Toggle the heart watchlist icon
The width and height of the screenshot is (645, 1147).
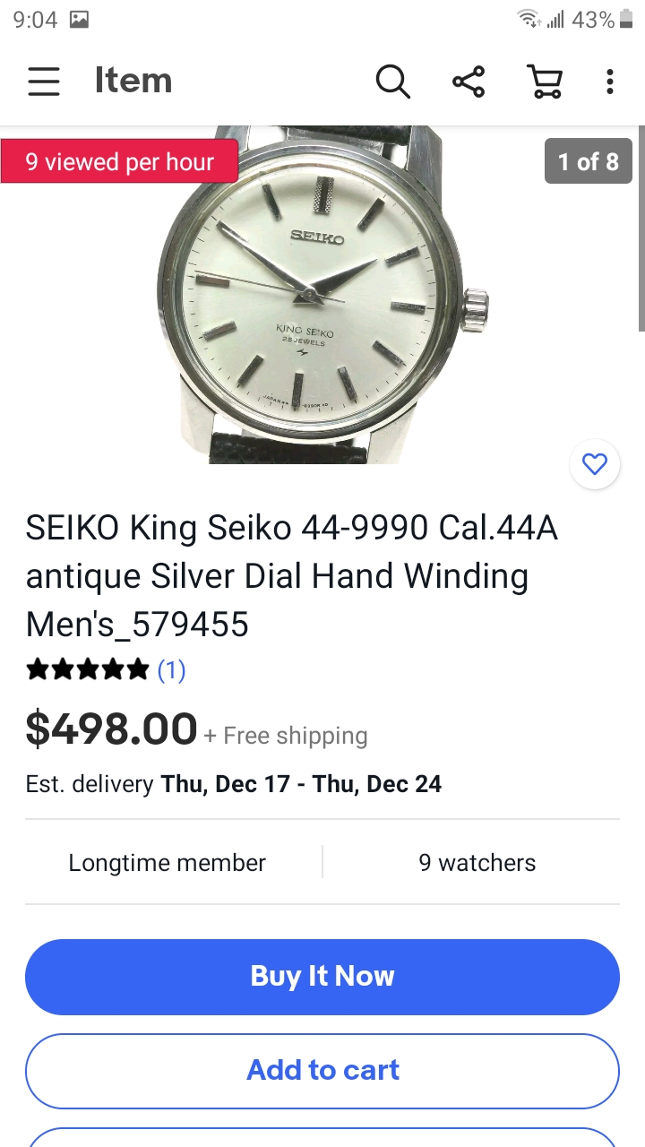click(595, 464)
